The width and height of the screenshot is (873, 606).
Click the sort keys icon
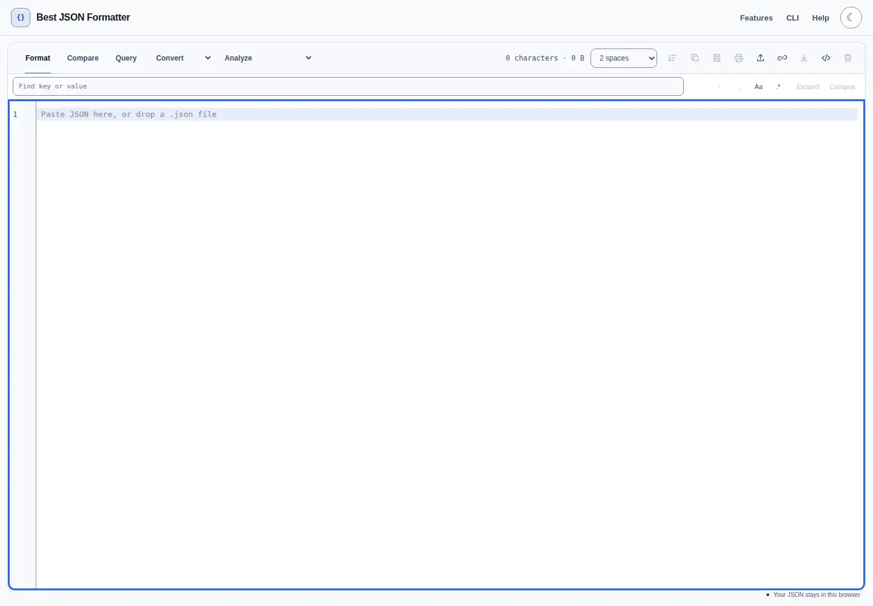672,58
